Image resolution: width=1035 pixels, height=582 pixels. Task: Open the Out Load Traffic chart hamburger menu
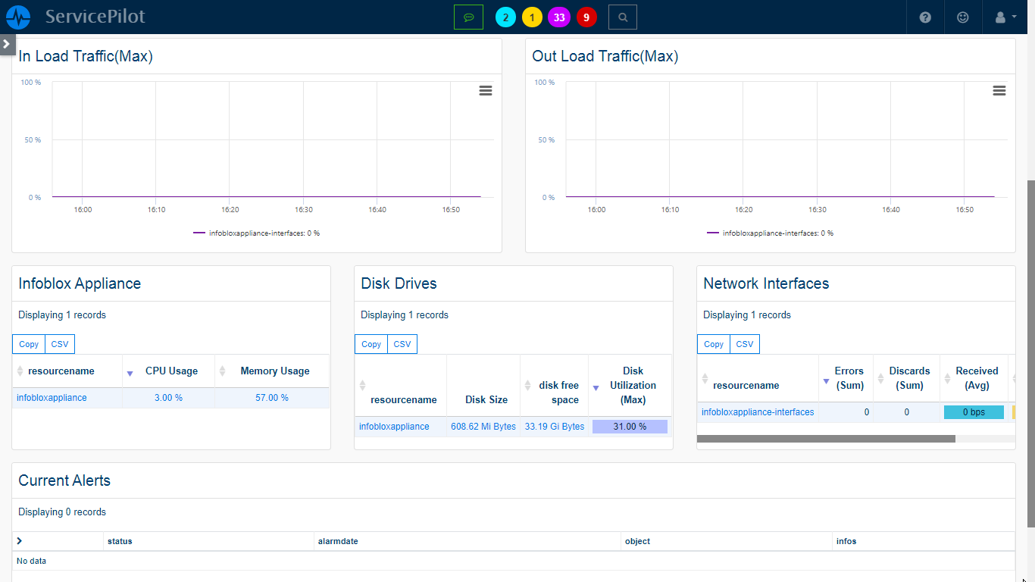pos(999,90)
